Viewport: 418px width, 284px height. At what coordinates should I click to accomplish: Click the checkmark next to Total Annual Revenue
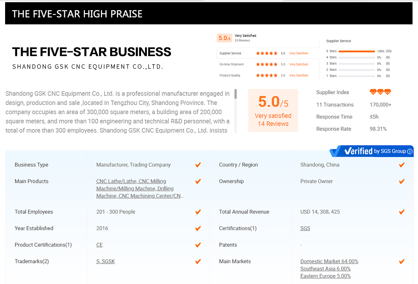tap(402, 212)
